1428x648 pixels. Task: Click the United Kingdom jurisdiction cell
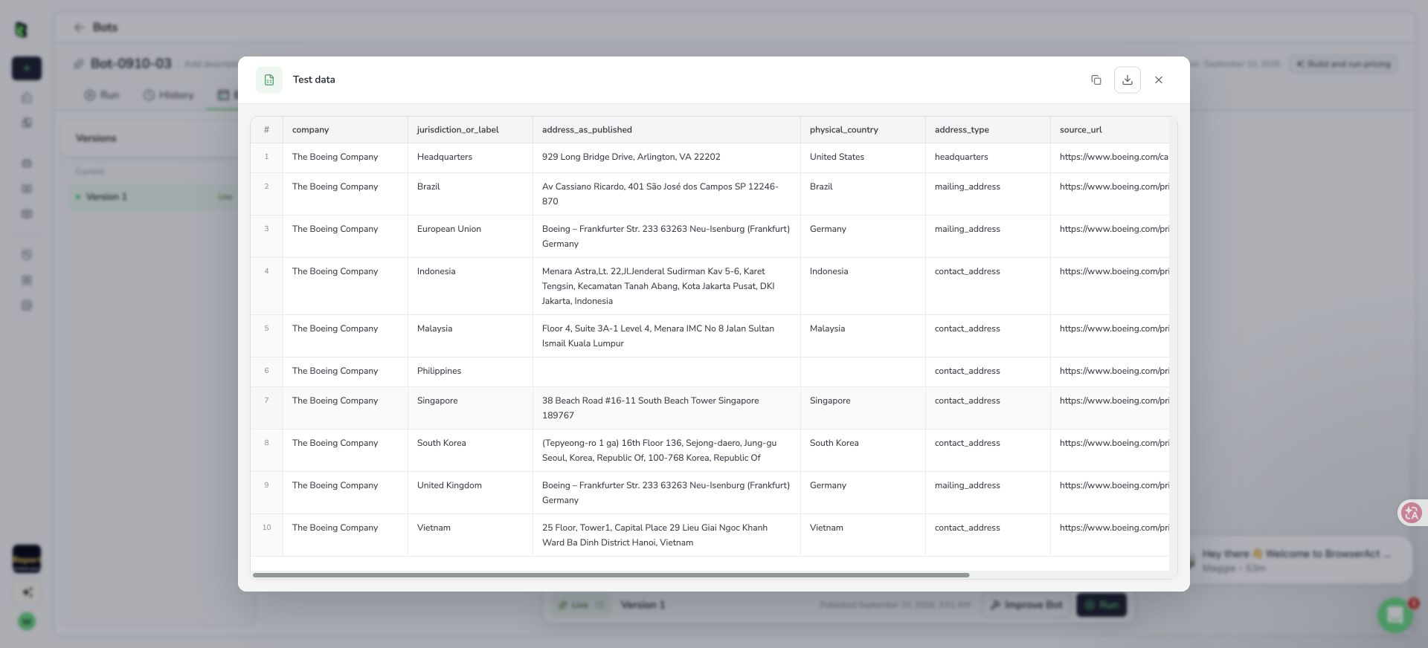470,493
